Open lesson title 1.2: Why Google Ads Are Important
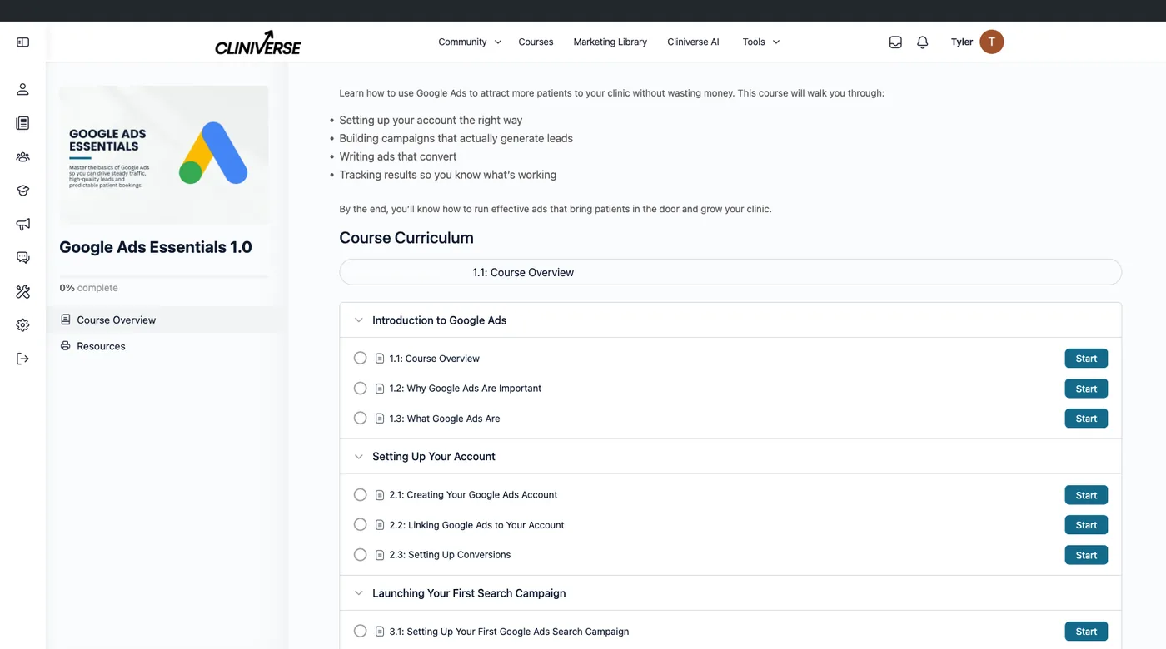Viewport: 1166px width, 649px height. (x=465, y=389)
